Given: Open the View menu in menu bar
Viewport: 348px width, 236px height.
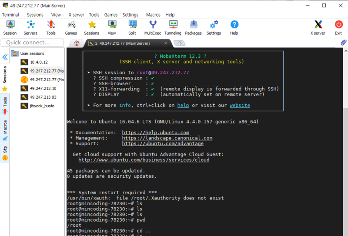Looking at the screenshot, I should (x=56, y=15).
